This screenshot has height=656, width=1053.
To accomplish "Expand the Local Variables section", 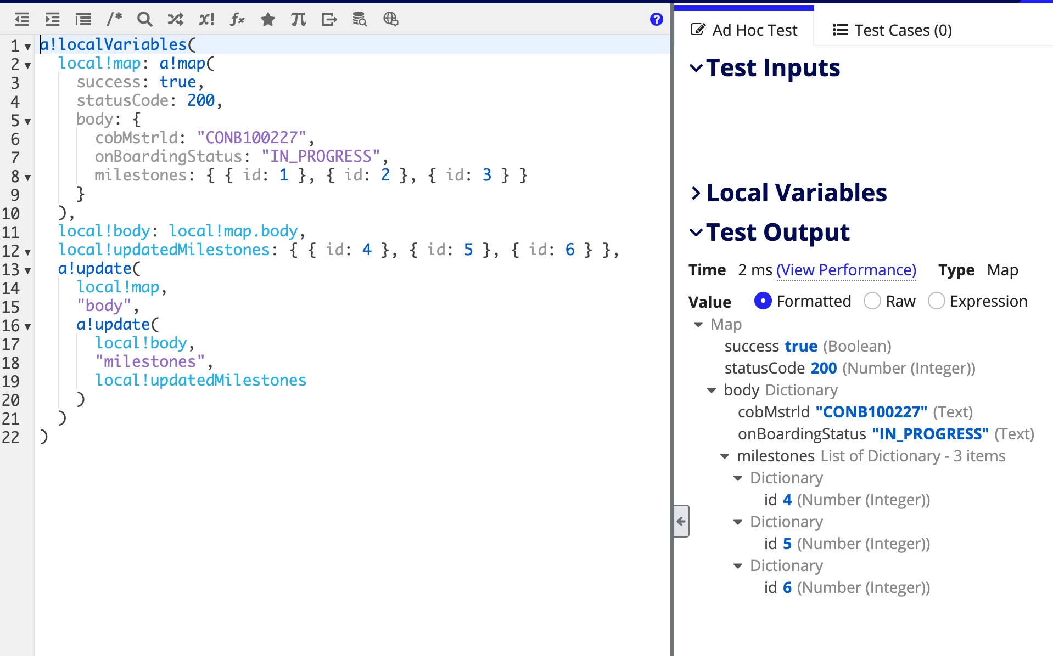I will pyautogui.click(x=696, y=193).
